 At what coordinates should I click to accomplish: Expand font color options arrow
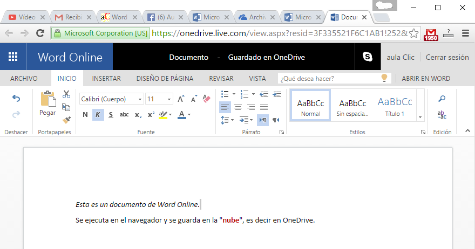[x=189, y=114]
